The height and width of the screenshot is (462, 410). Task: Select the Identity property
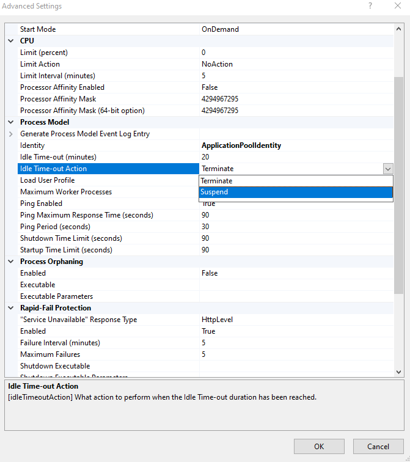32,145
